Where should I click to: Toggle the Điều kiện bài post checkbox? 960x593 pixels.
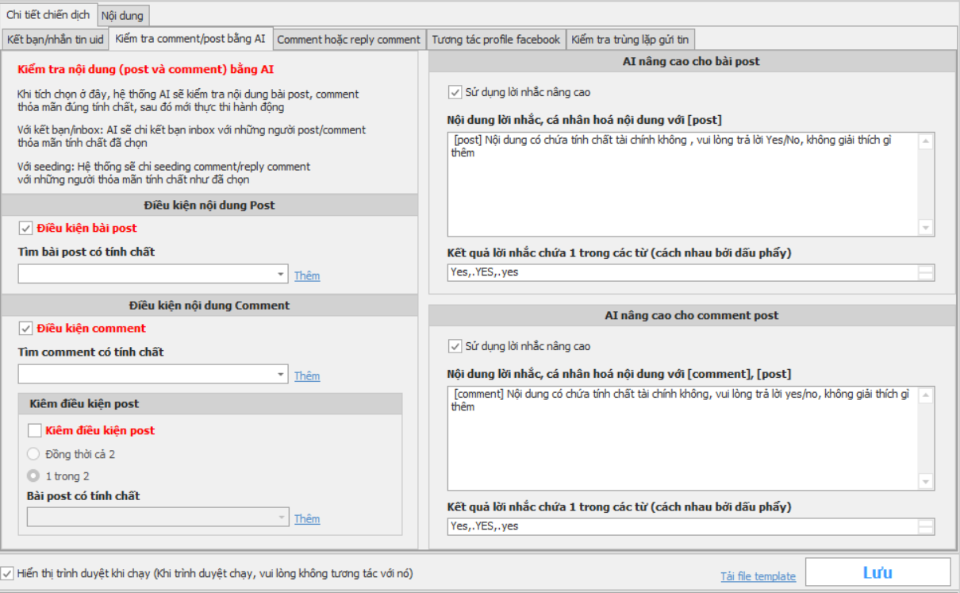(25, 229)
